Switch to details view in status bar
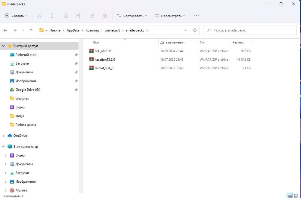Image resolution: width=301 pixels, height=198 pixels. click(290, 196)
